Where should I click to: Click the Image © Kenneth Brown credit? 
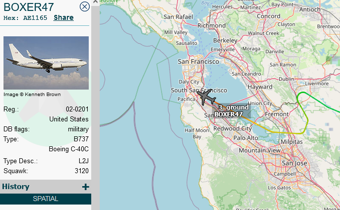point(32,95)
